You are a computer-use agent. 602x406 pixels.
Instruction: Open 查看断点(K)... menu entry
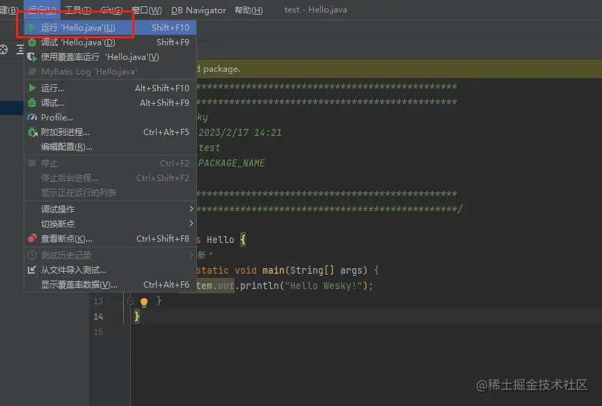(x=110, y=239)
